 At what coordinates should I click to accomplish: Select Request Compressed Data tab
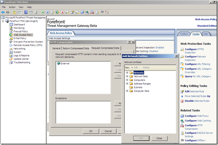(105, 48)
